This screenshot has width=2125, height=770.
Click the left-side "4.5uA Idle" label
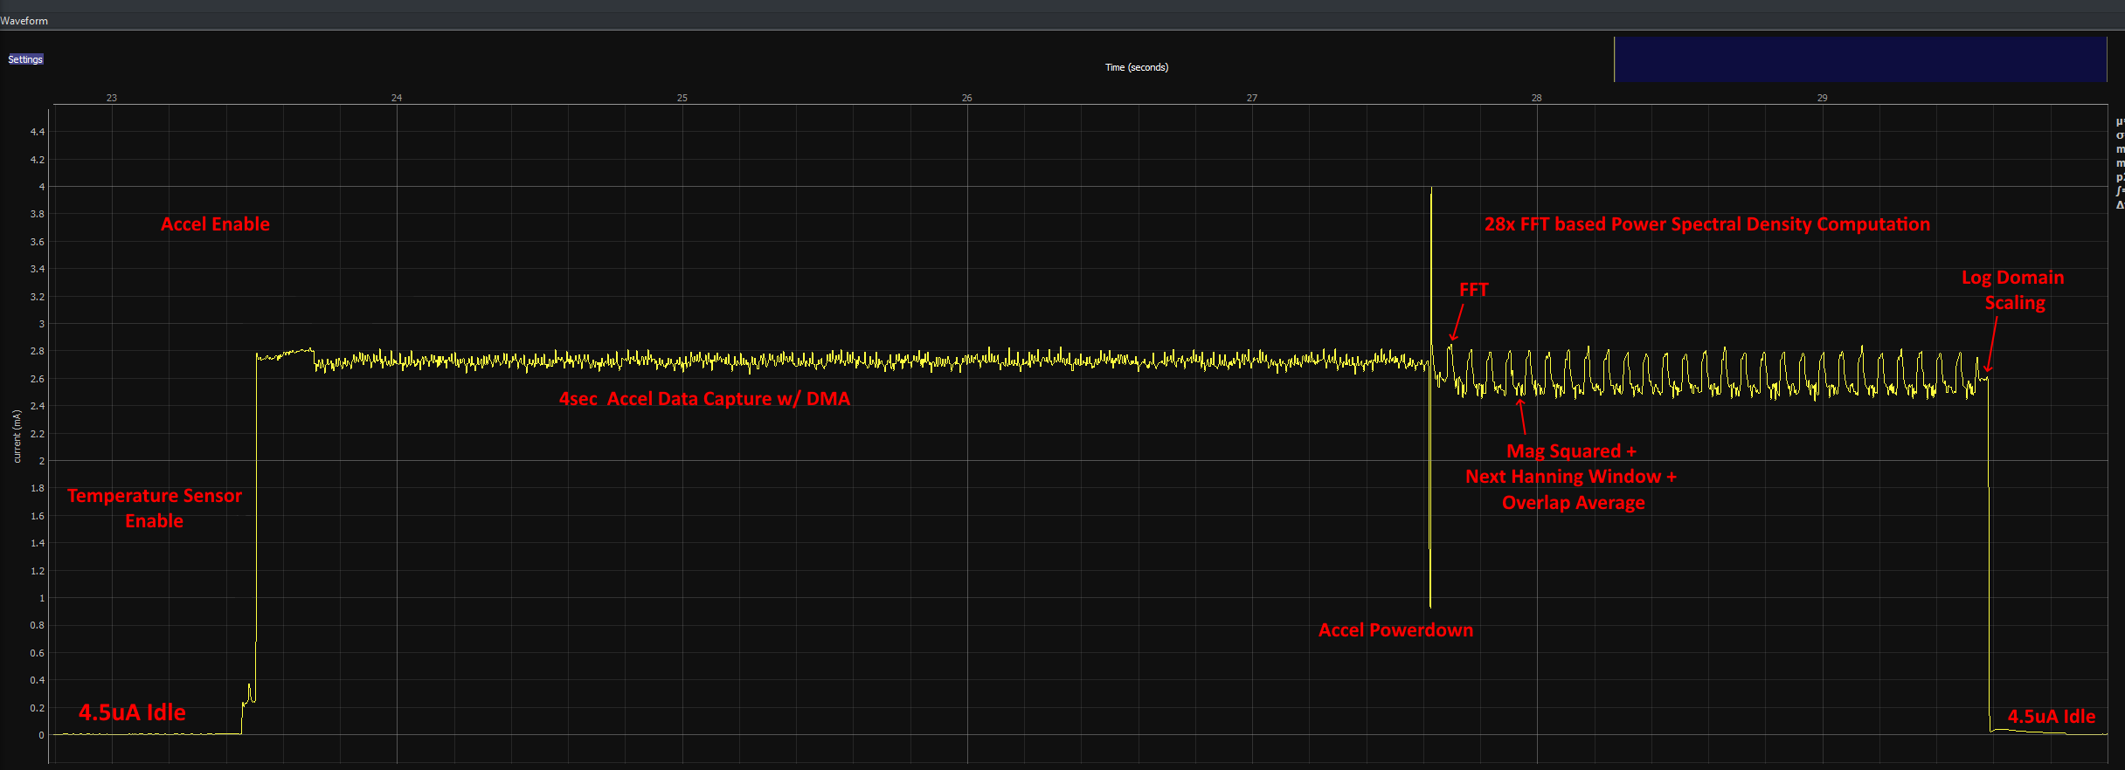coord(132,712)
